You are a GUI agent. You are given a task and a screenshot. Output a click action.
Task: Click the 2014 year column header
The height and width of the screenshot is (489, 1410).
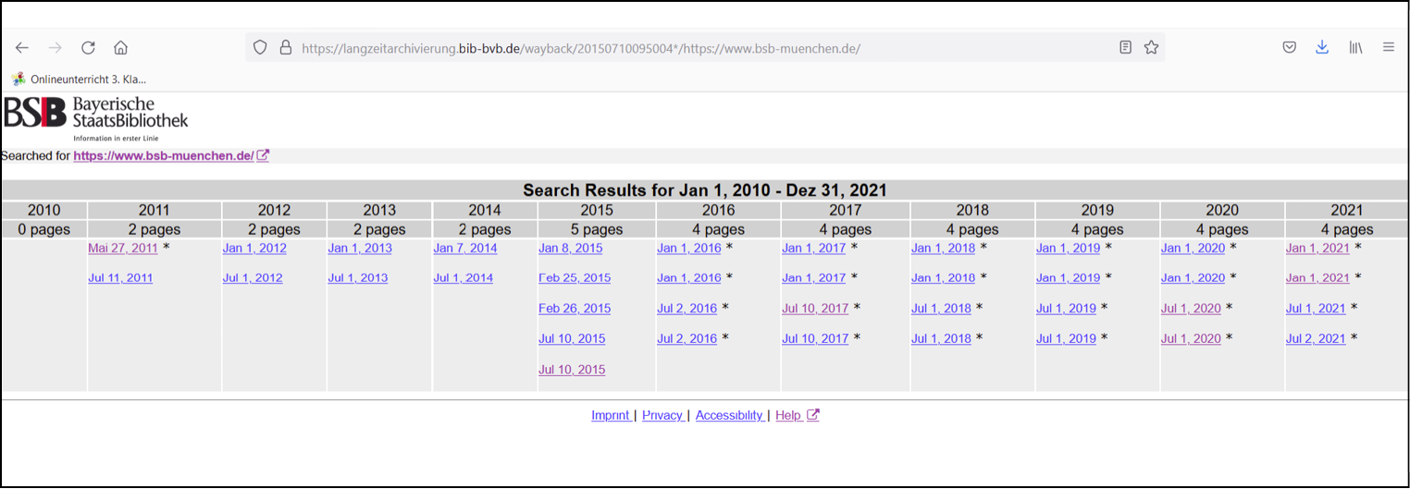pos(485,210)
